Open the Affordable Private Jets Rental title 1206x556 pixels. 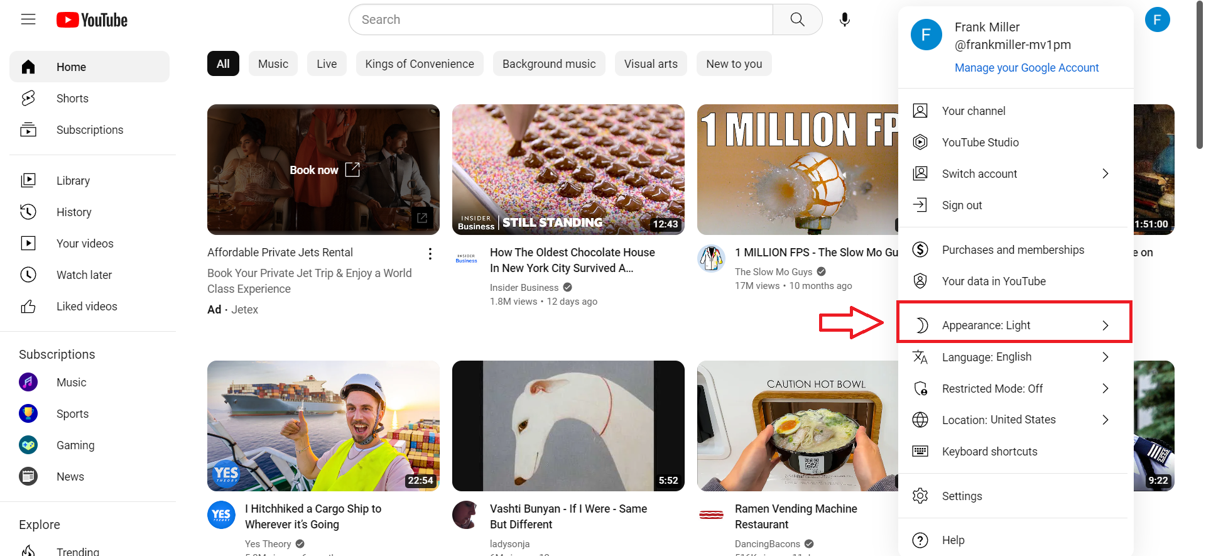[x=280, y=252]
